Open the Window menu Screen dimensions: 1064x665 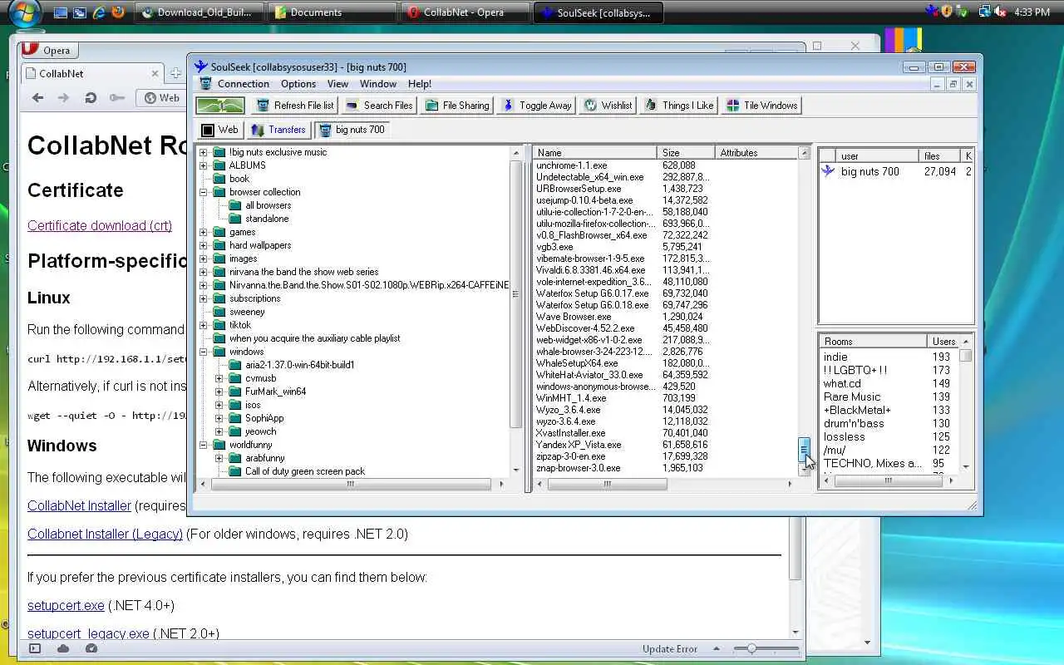378,84
